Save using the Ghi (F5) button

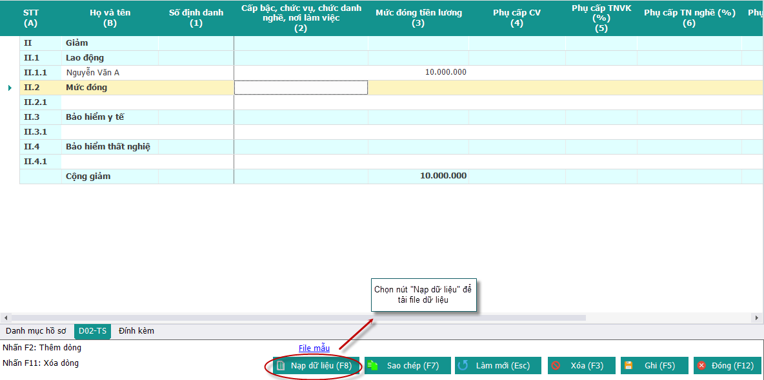coord(654,365)
